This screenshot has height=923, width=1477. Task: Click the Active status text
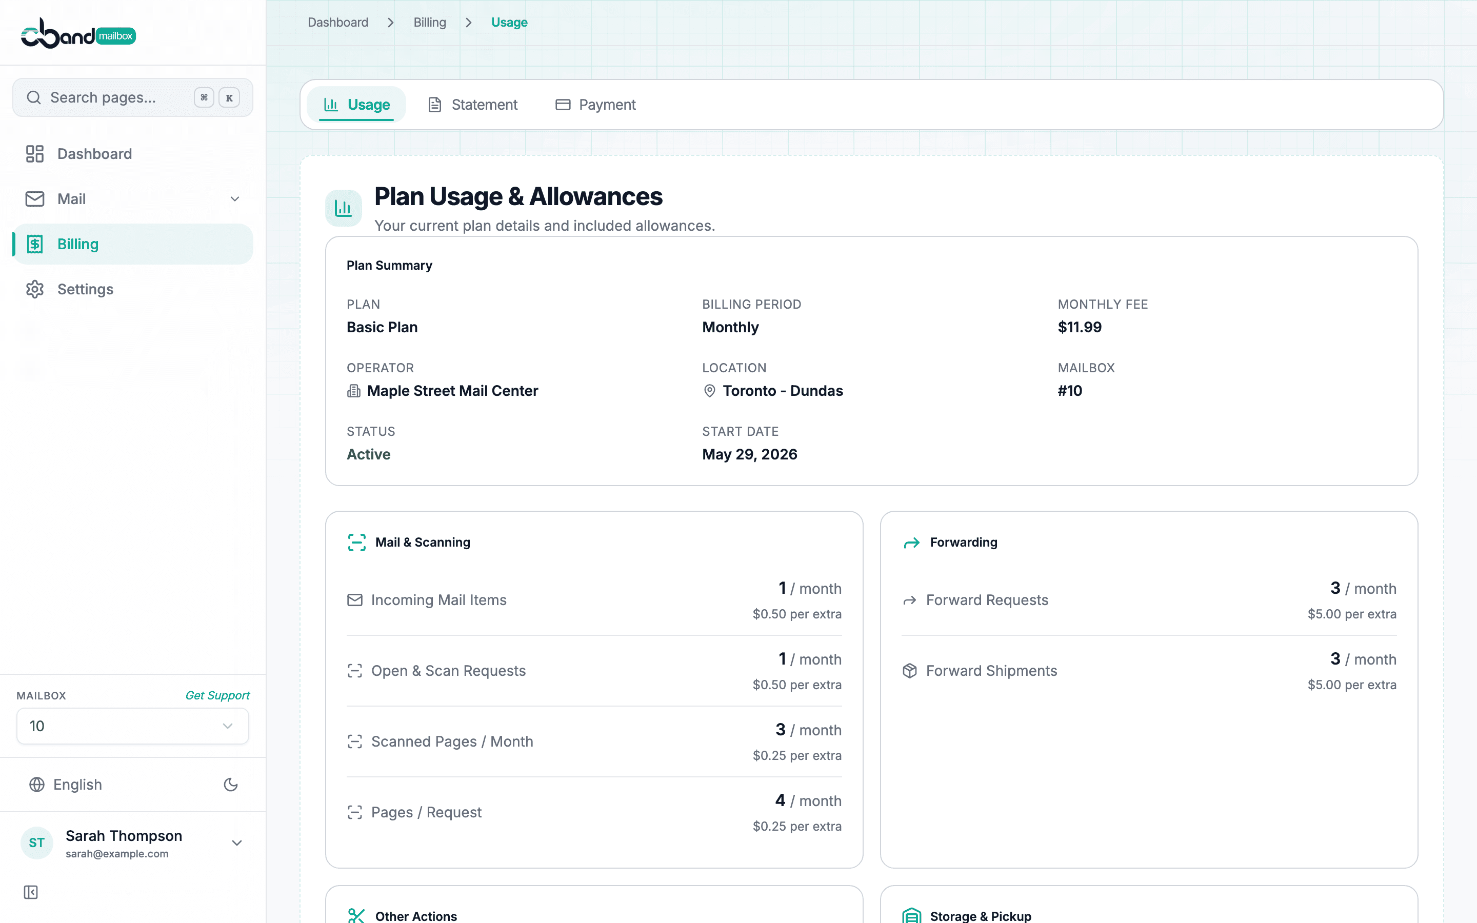369,454
